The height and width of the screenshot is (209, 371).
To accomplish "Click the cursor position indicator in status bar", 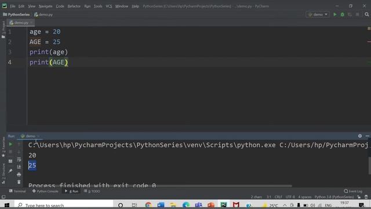I will [269, 197].
